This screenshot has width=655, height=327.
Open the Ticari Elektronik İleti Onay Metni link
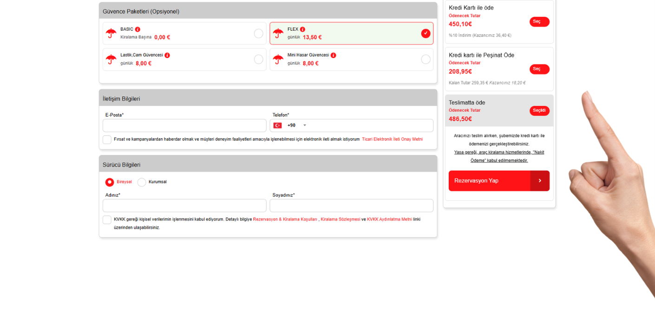click(392, 139)
